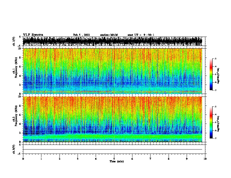231x178 pixels.
Task: Click time axis tick label "0"
Action: point(23,159)
